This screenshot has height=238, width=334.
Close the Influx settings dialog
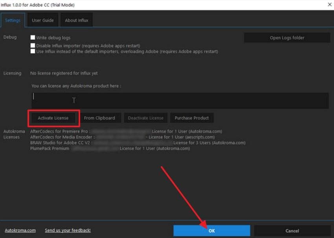coord(329,5)
